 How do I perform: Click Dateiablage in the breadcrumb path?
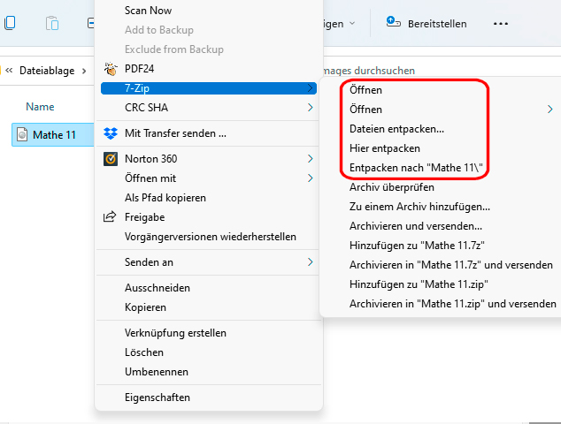coord(47,71)
